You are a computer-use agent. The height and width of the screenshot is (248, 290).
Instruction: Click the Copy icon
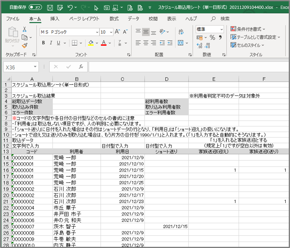pos(25,37)
